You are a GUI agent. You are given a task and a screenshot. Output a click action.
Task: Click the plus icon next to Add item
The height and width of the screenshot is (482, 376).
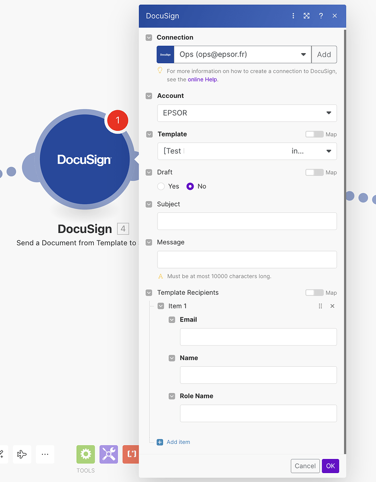click(x=160, y=442)
